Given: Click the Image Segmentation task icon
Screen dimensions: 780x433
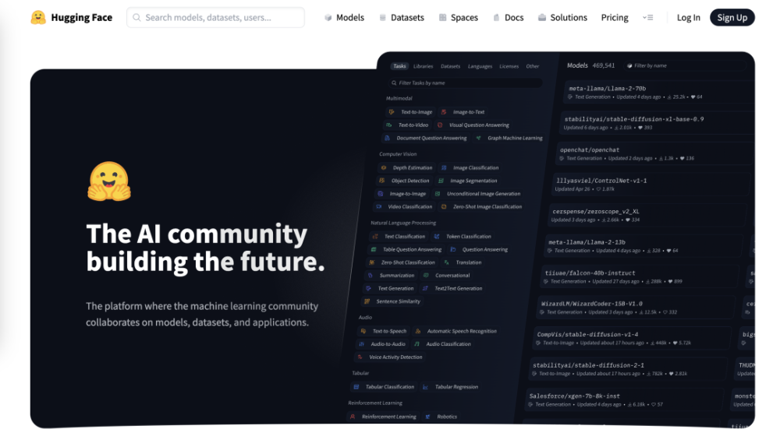Looking at the screenshot, I should click(441, 181).
